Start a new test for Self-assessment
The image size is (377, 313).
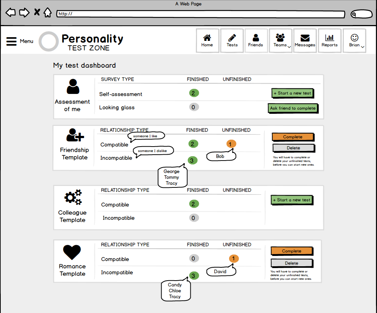pyautogui.click(x=293, y=93)
